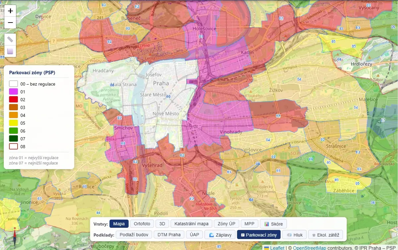
Task: Zoom out with the minus button
Action: point(10,23)
